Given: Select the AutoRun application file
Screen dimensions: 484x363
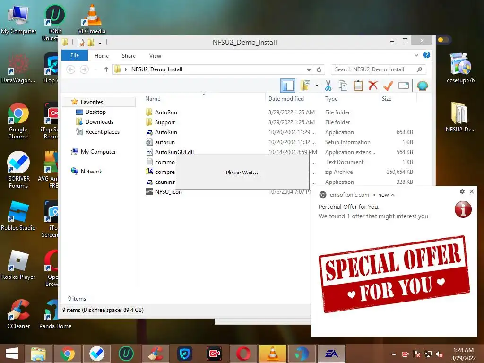Looking at the screenshot, I should 166,132.
